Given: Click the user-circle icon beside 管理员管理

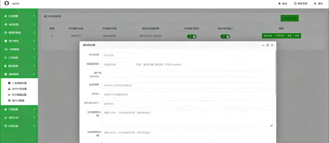Looking at the screenshot, I should [6, 33].
